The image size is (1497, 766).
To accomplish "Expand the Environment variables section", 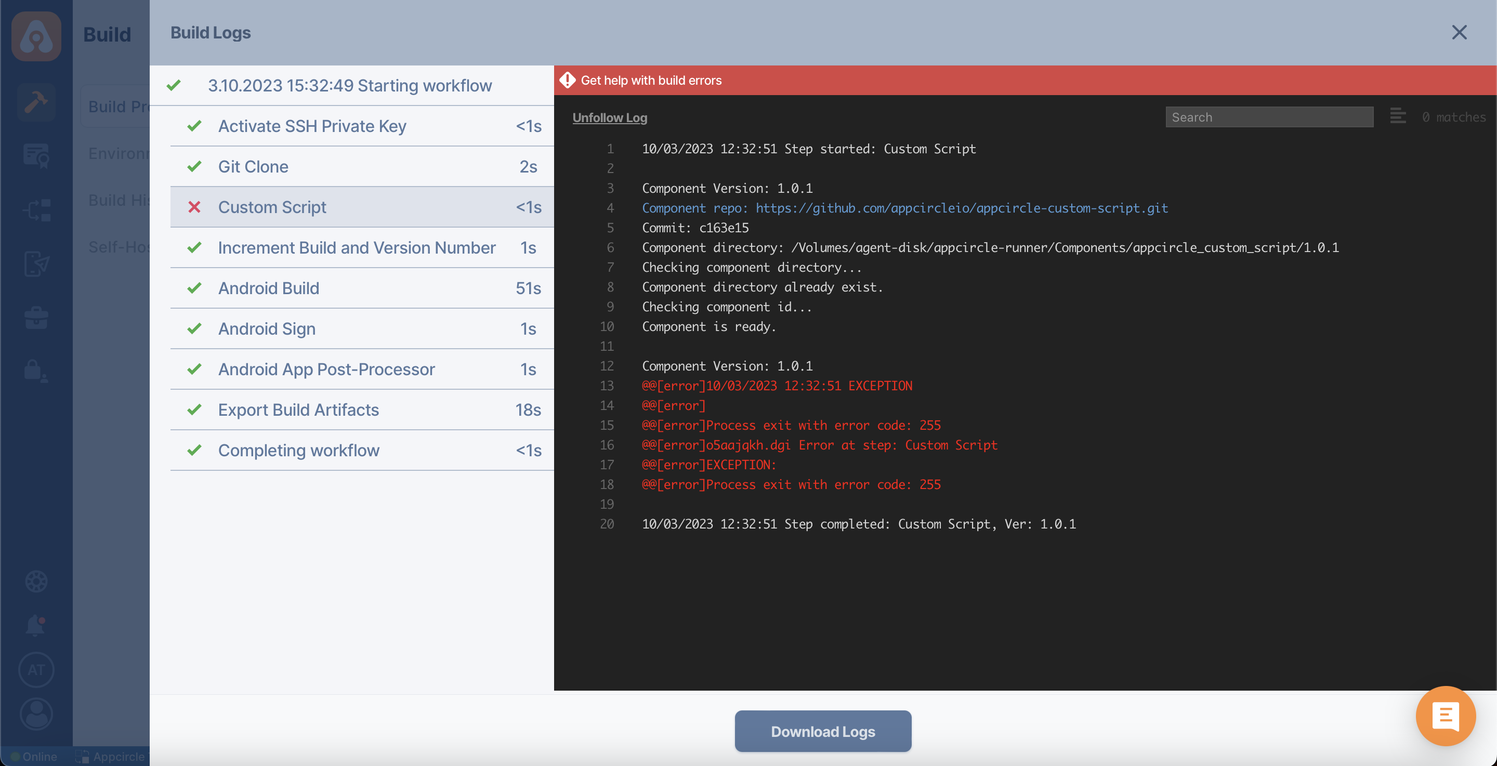I will pyautogui.click(x=117, y=153).
